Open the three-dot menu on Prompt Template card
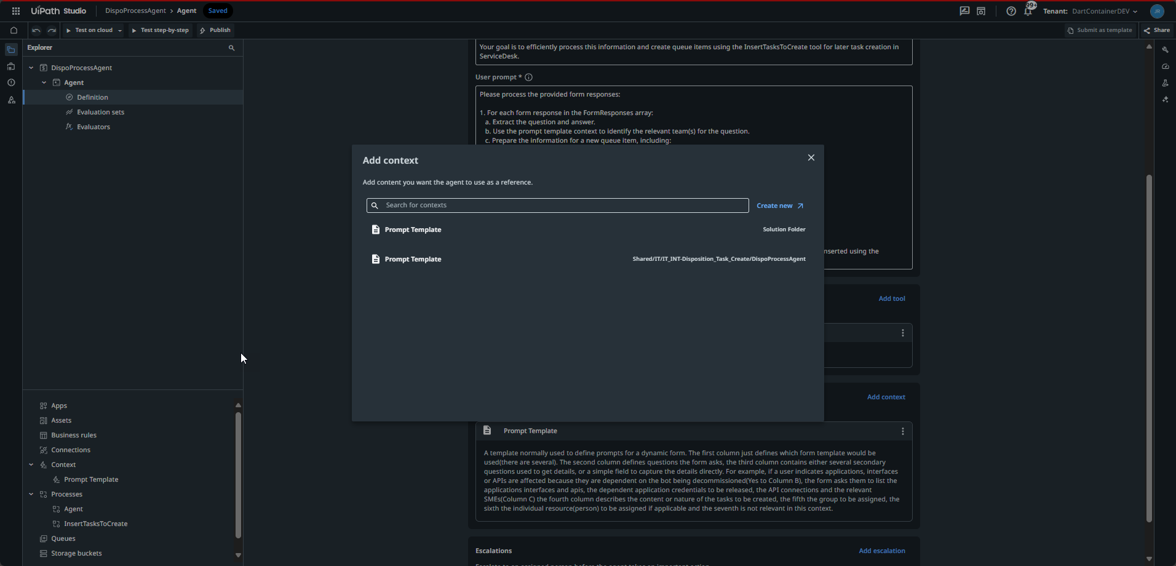The image size is (1176, 566). (x=903, y=431)
